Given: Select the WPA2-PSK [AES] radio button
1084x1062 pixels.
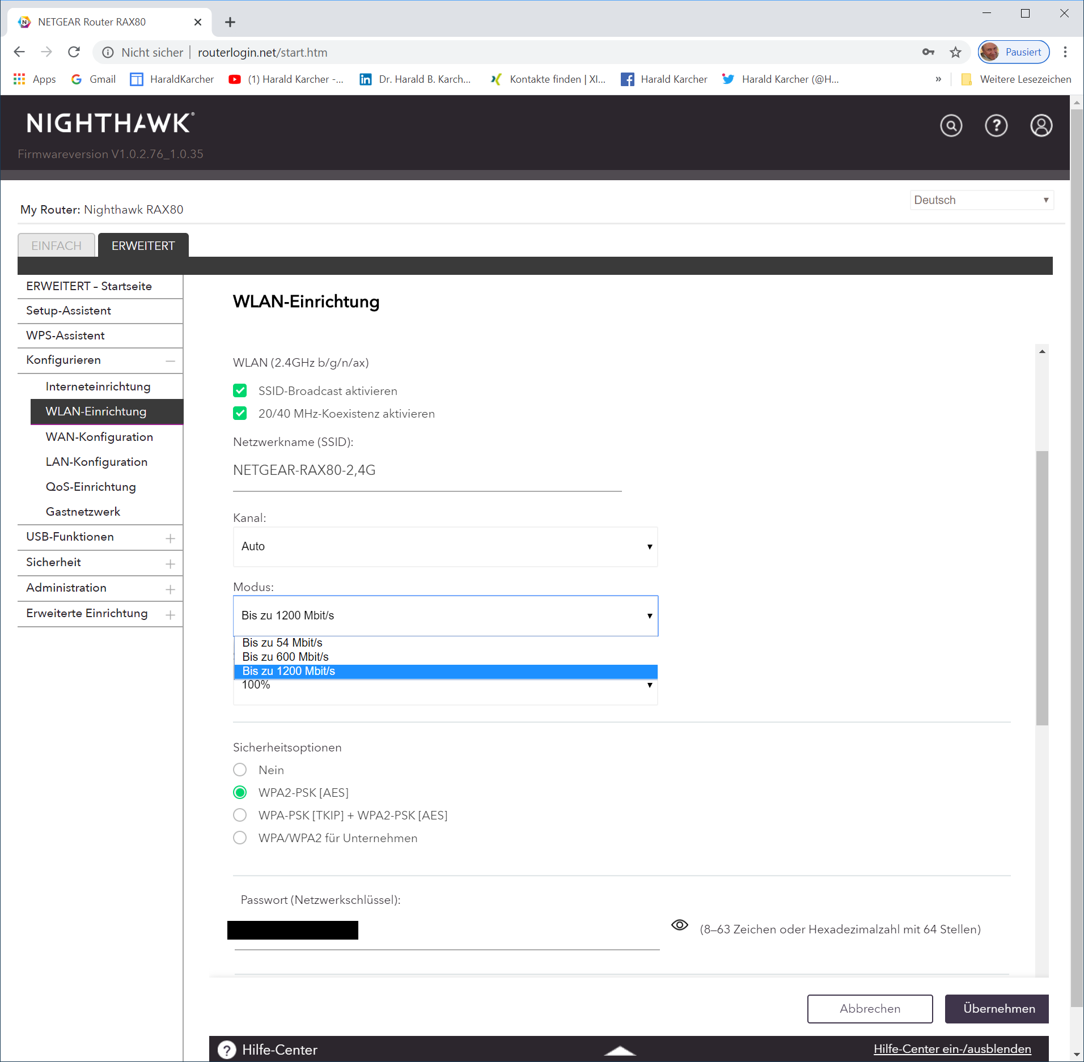Looking at the screenshot, I should click(240, 792).
